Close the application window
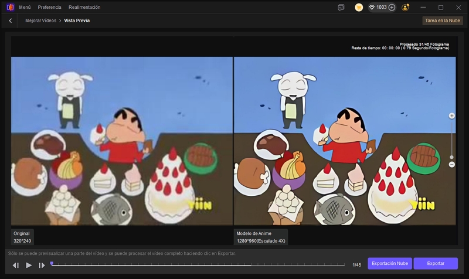 point(458,8)
